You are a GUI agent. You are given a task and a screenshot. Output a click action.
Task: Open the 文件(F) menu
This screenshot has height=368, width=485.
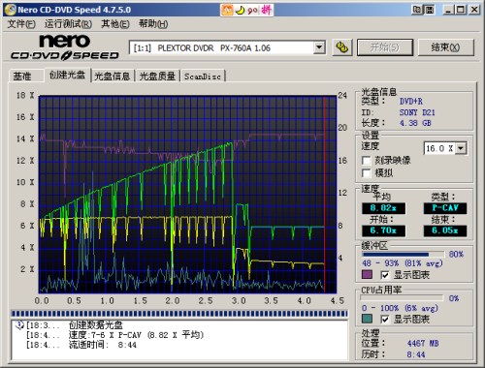(x=21, y=24)
